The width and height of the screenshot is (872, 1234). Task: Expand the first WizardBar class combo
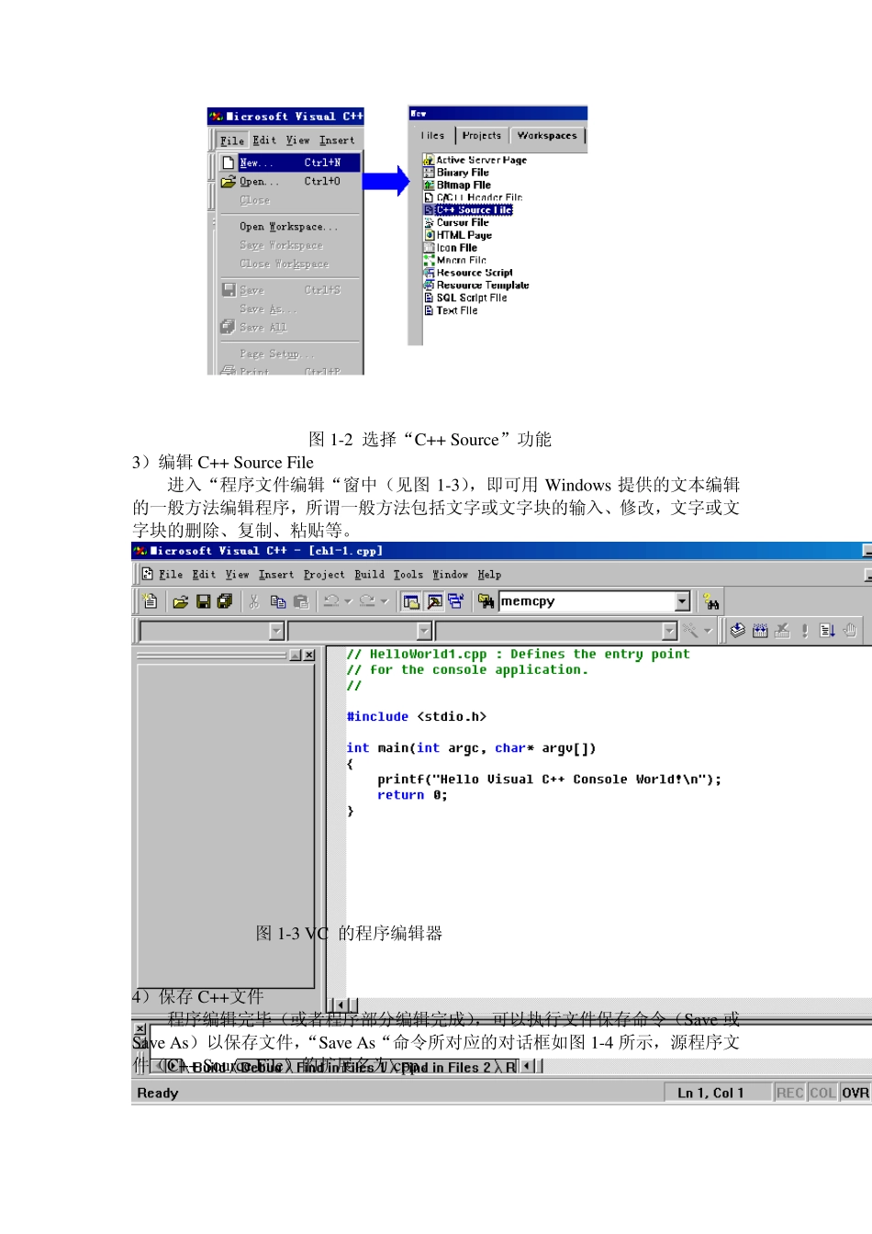click(x=276, y=631)
